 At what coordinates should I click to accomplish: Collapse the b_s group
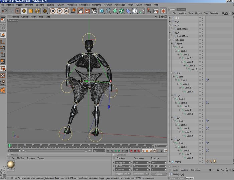(172, 95)
